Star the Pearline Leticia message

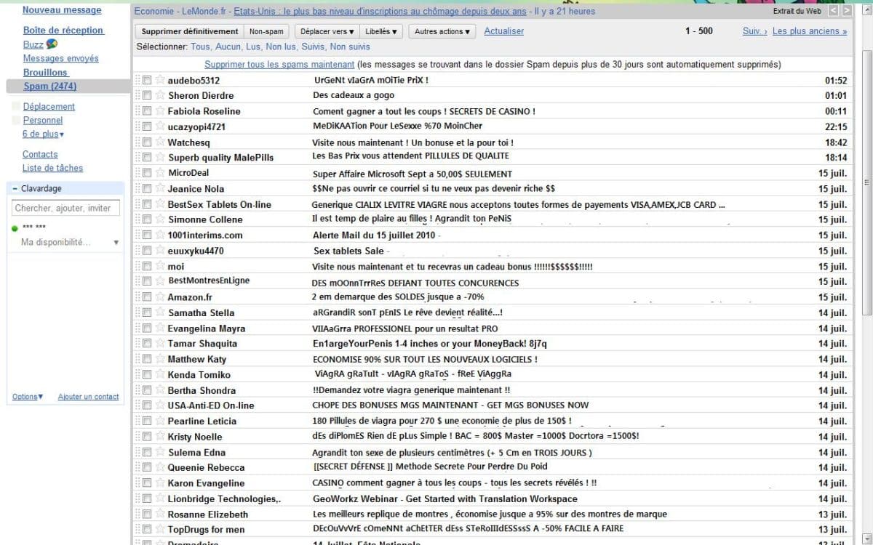pos(160,421)
